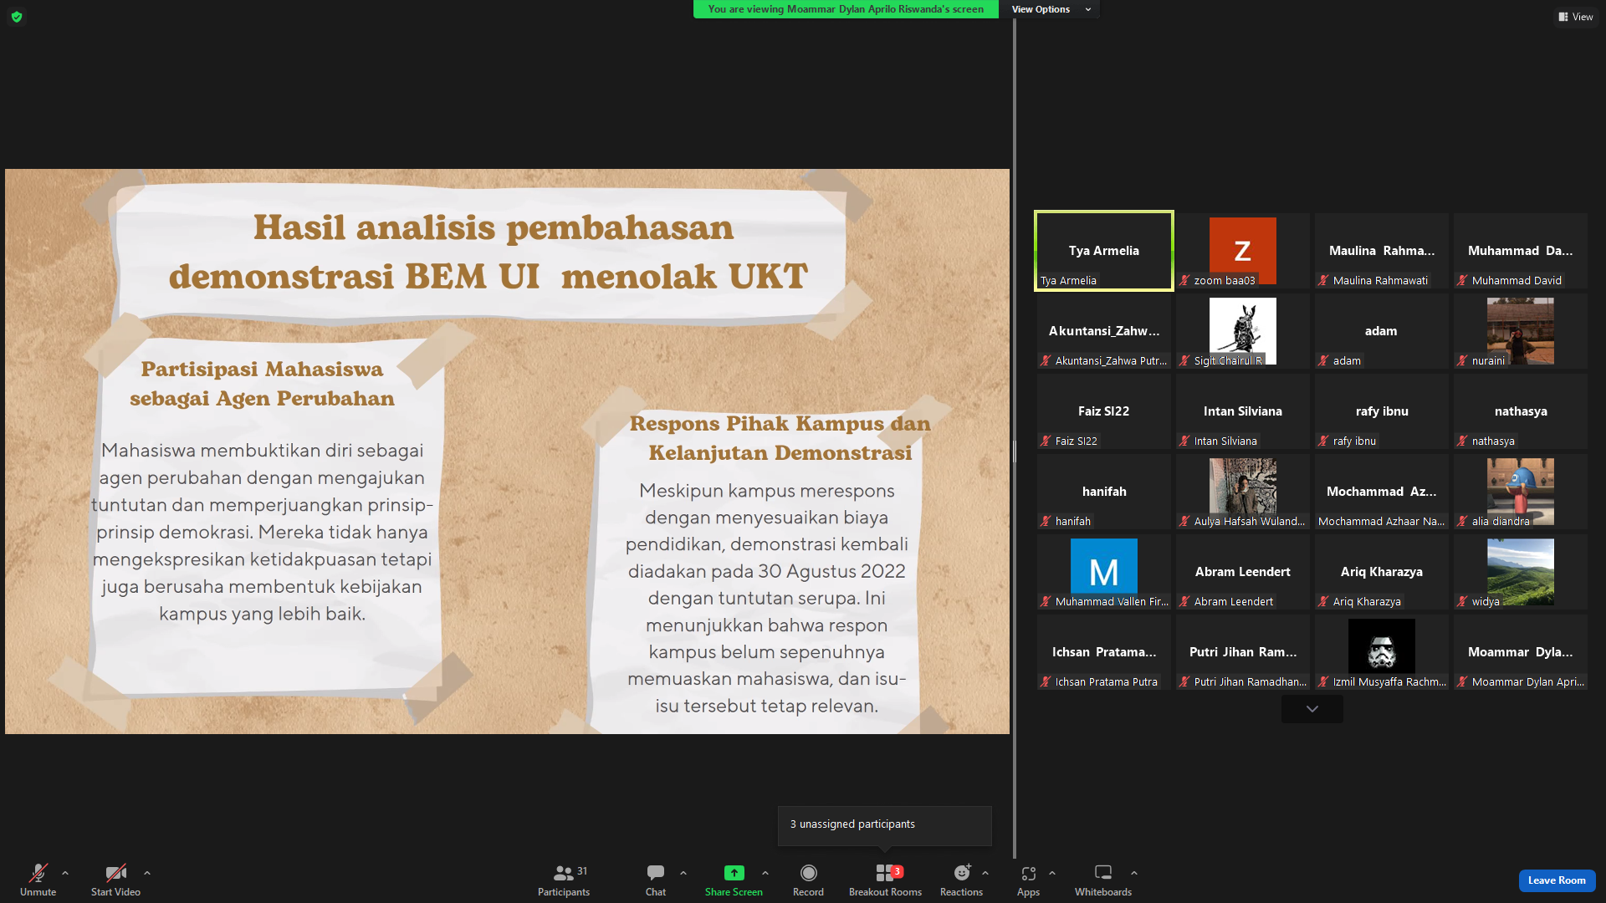The width and height of the screenshot is (1606, 903).
Task: Click heading 'Respons Pihak Kampus dan Kelanjutan Demonstrasi'
Action: [x=780, y=438]
